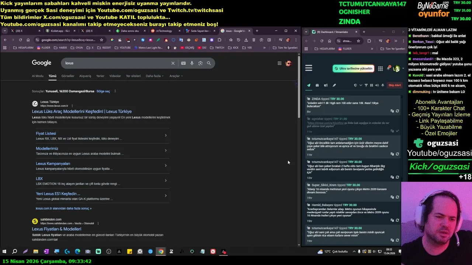This screenshot has height=265, width=472.
Task: Open Windows taskbar search
Action: click(15, 252)
